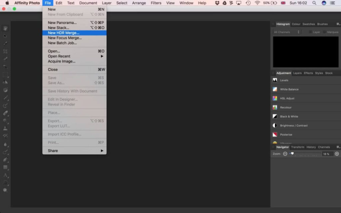
Task: Choose New Stack menu item
Action: [x=74, y=28]
